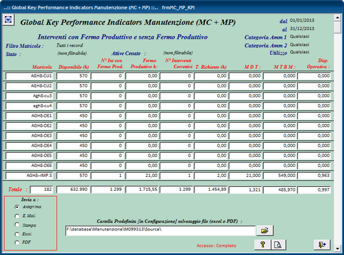Click MDT value 21,000

(245, 176)
